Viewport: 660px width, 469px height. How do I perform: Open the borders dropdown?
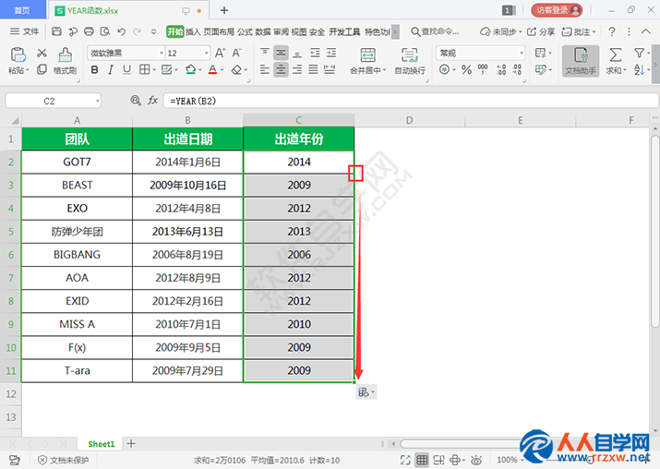tap(154, 70)
